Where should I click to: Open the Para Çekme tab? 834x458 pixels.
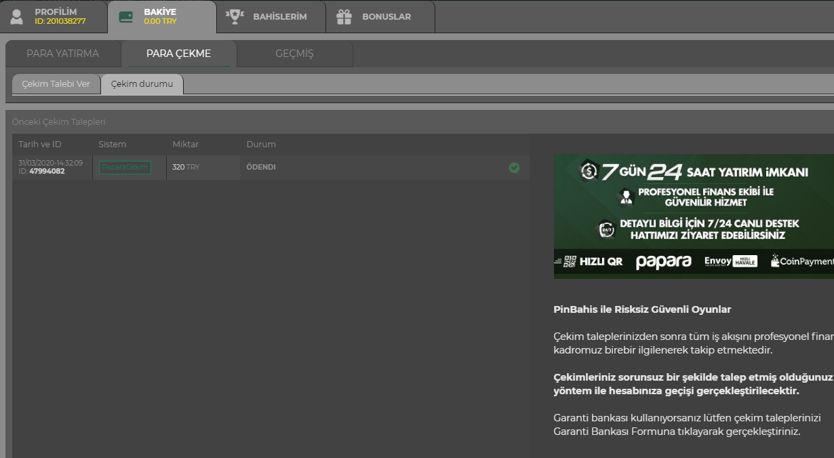[178, 54]
